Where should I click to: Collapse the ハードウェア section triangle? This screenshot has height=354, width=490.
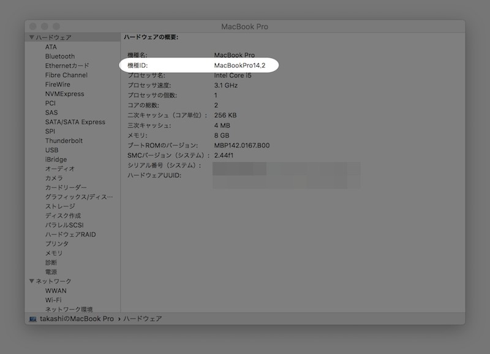point(32,37)
